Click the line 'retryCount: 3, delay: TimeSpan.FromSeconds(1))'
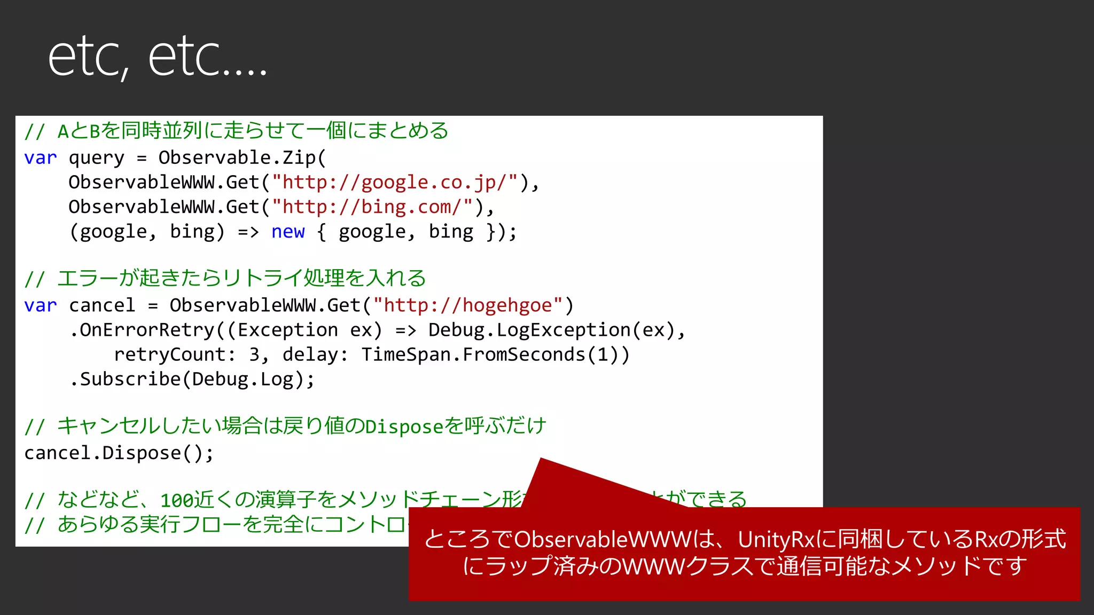This screenshot has height=615, width=1094. [372, 354]
